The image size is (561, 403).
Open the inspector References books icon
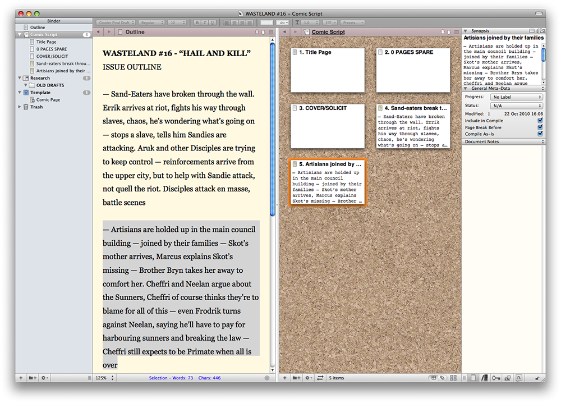[485, 378]
